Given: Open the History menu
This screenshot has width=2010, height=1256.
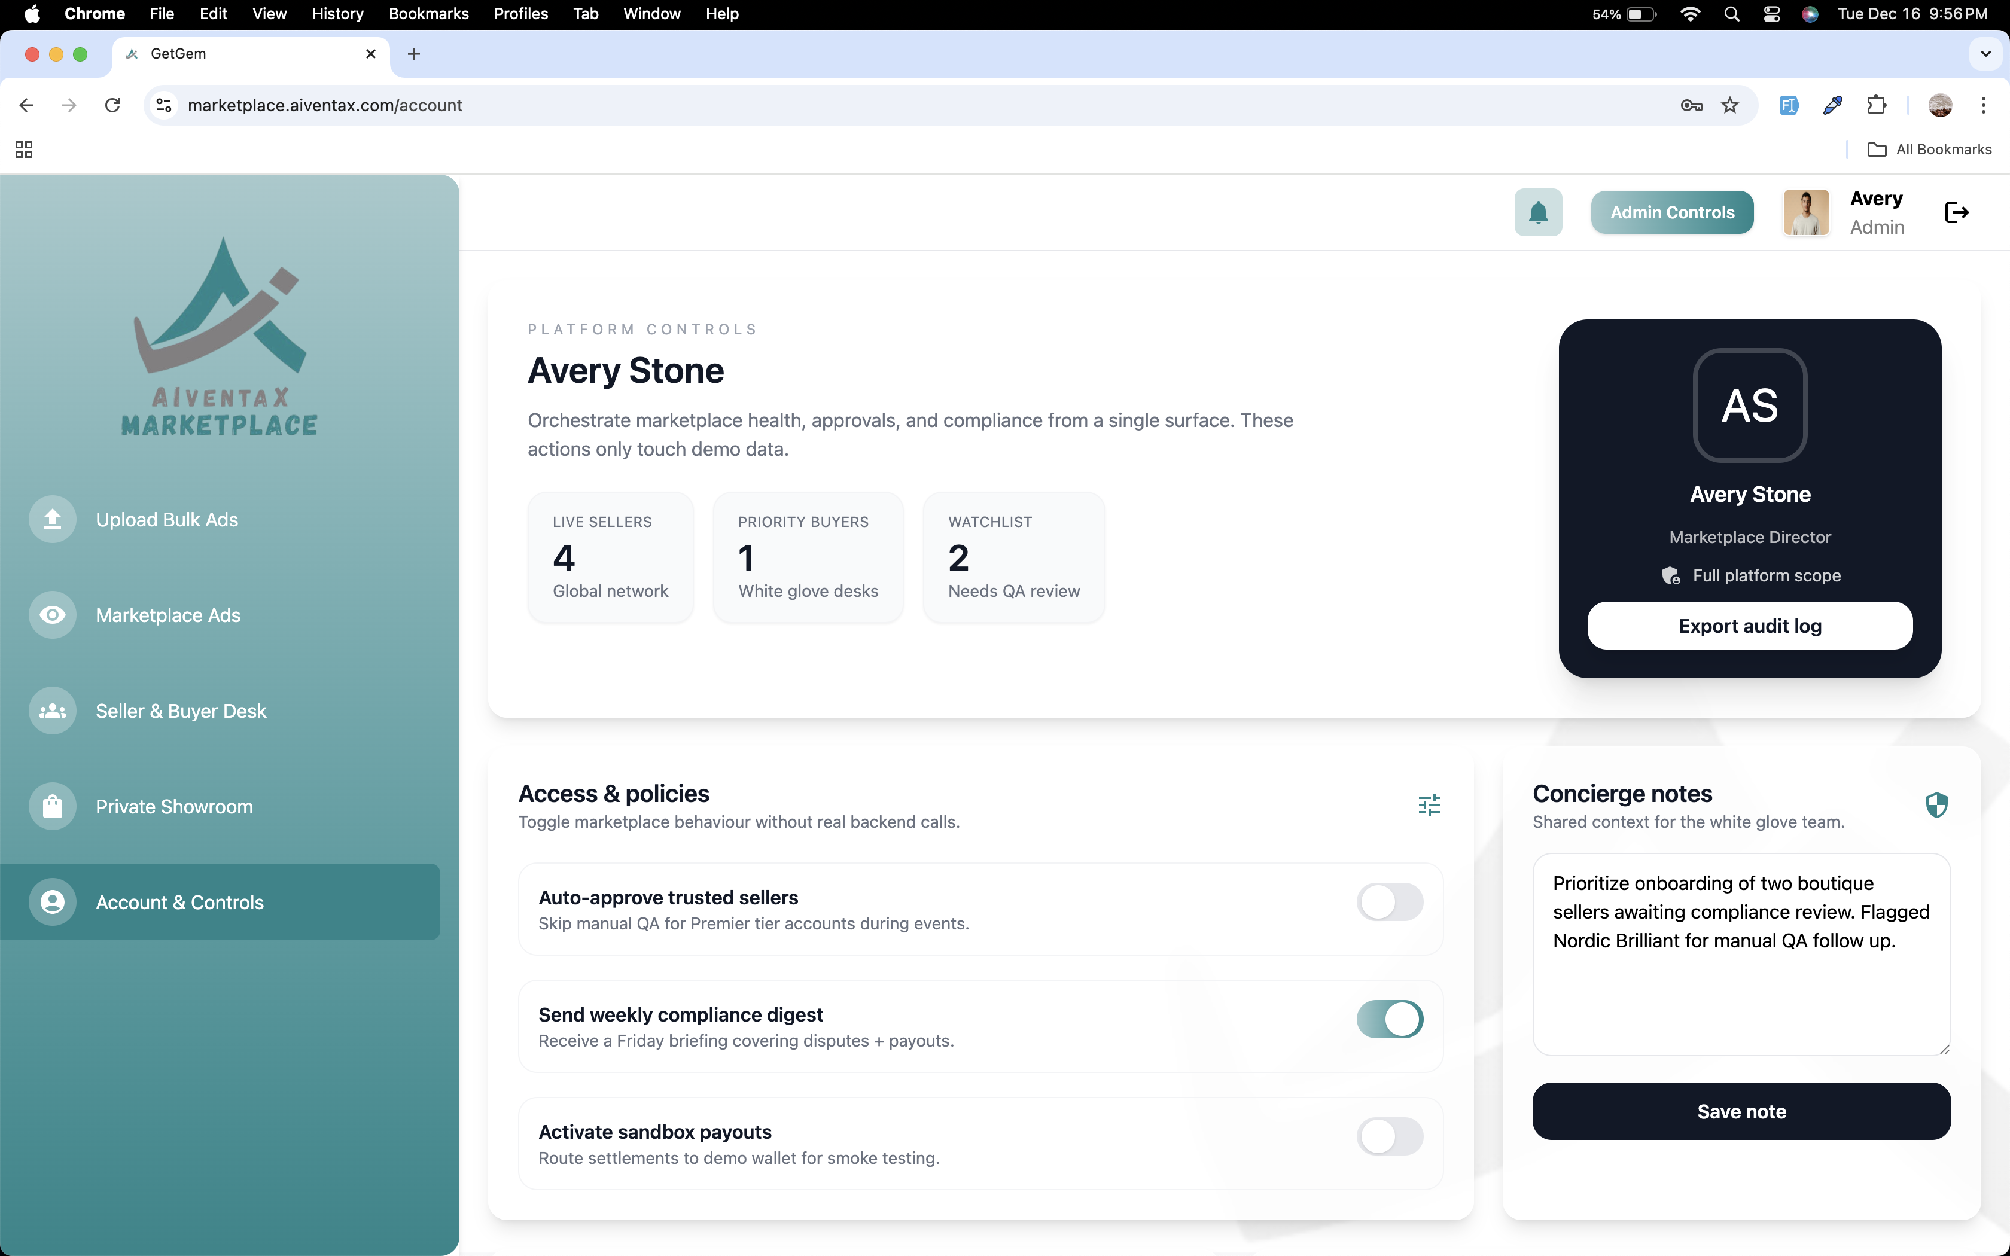Looking at the screenshot, I should pos(336,13).
